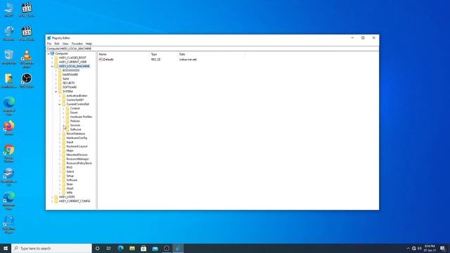Select the ResourcePolicyStore key
The width and height of the screenshot is (450, 253).
coord(79,163)
